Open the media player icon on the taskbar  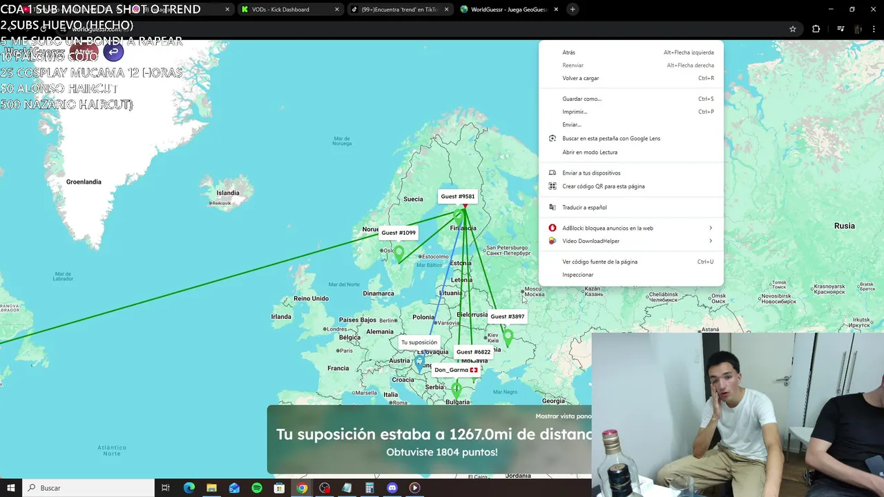click(x=414, y=488)
